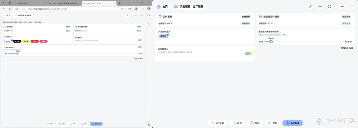Open the browser profile avatar
This screenshot has width=358, height=128.
136,9
